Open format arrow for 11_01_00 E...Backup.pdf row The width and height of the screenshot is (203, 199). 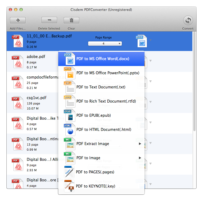pyautogui.click(x=150, y=40)
